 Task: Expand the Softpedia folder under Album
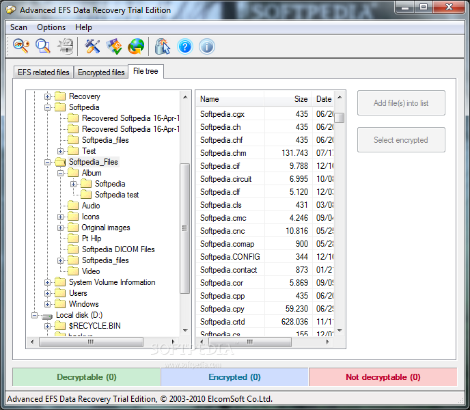(74, 184)
